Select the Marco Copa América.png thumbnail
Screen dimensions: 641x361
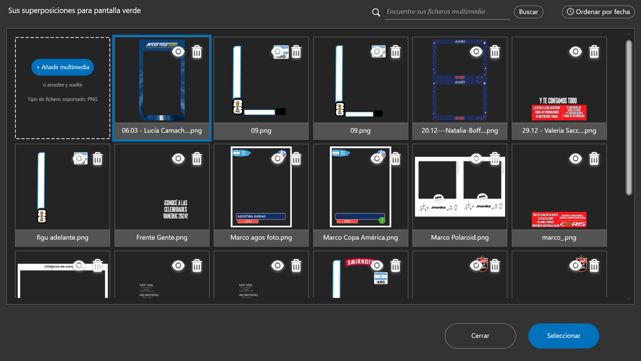pos(361,187)
